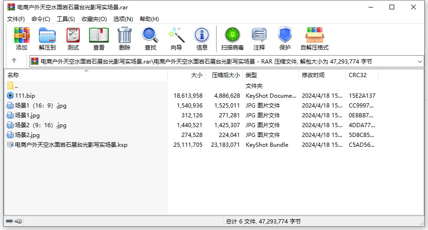Click the Add (添加) toolbar icon
Image resolution: width=428 pixels, height=230 pixels.
22,36
